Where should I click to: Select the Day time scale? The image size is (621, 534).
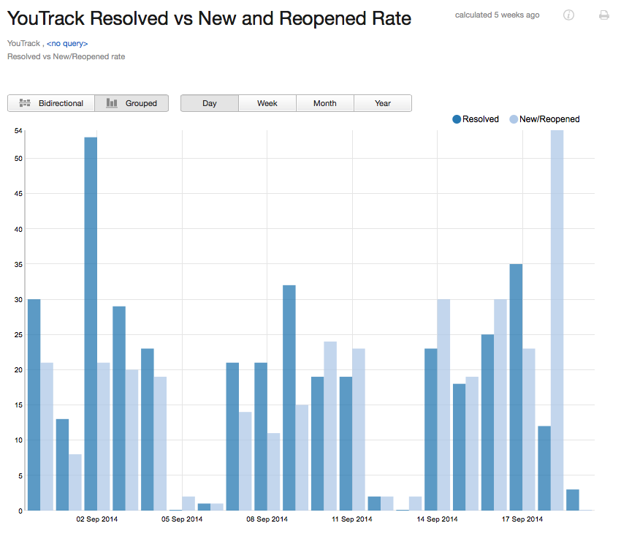tap(210, 103)
